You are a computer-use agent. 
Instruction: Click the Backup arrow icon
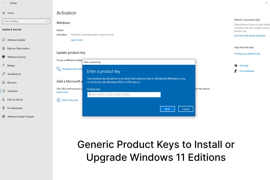pos(4,65)
